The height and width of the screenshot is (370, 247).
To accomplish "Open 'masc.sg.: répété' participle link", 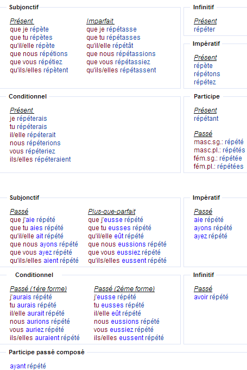I will (x=219, y=142).
